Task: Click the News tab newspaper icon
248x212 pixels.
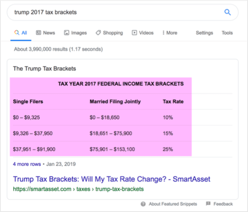Action: click(x=39, y=33)
